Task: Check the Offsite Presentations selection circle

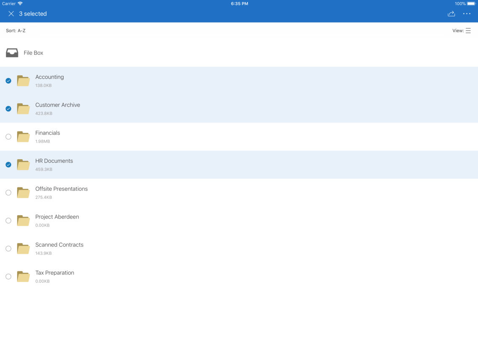Action: [8, 192]
